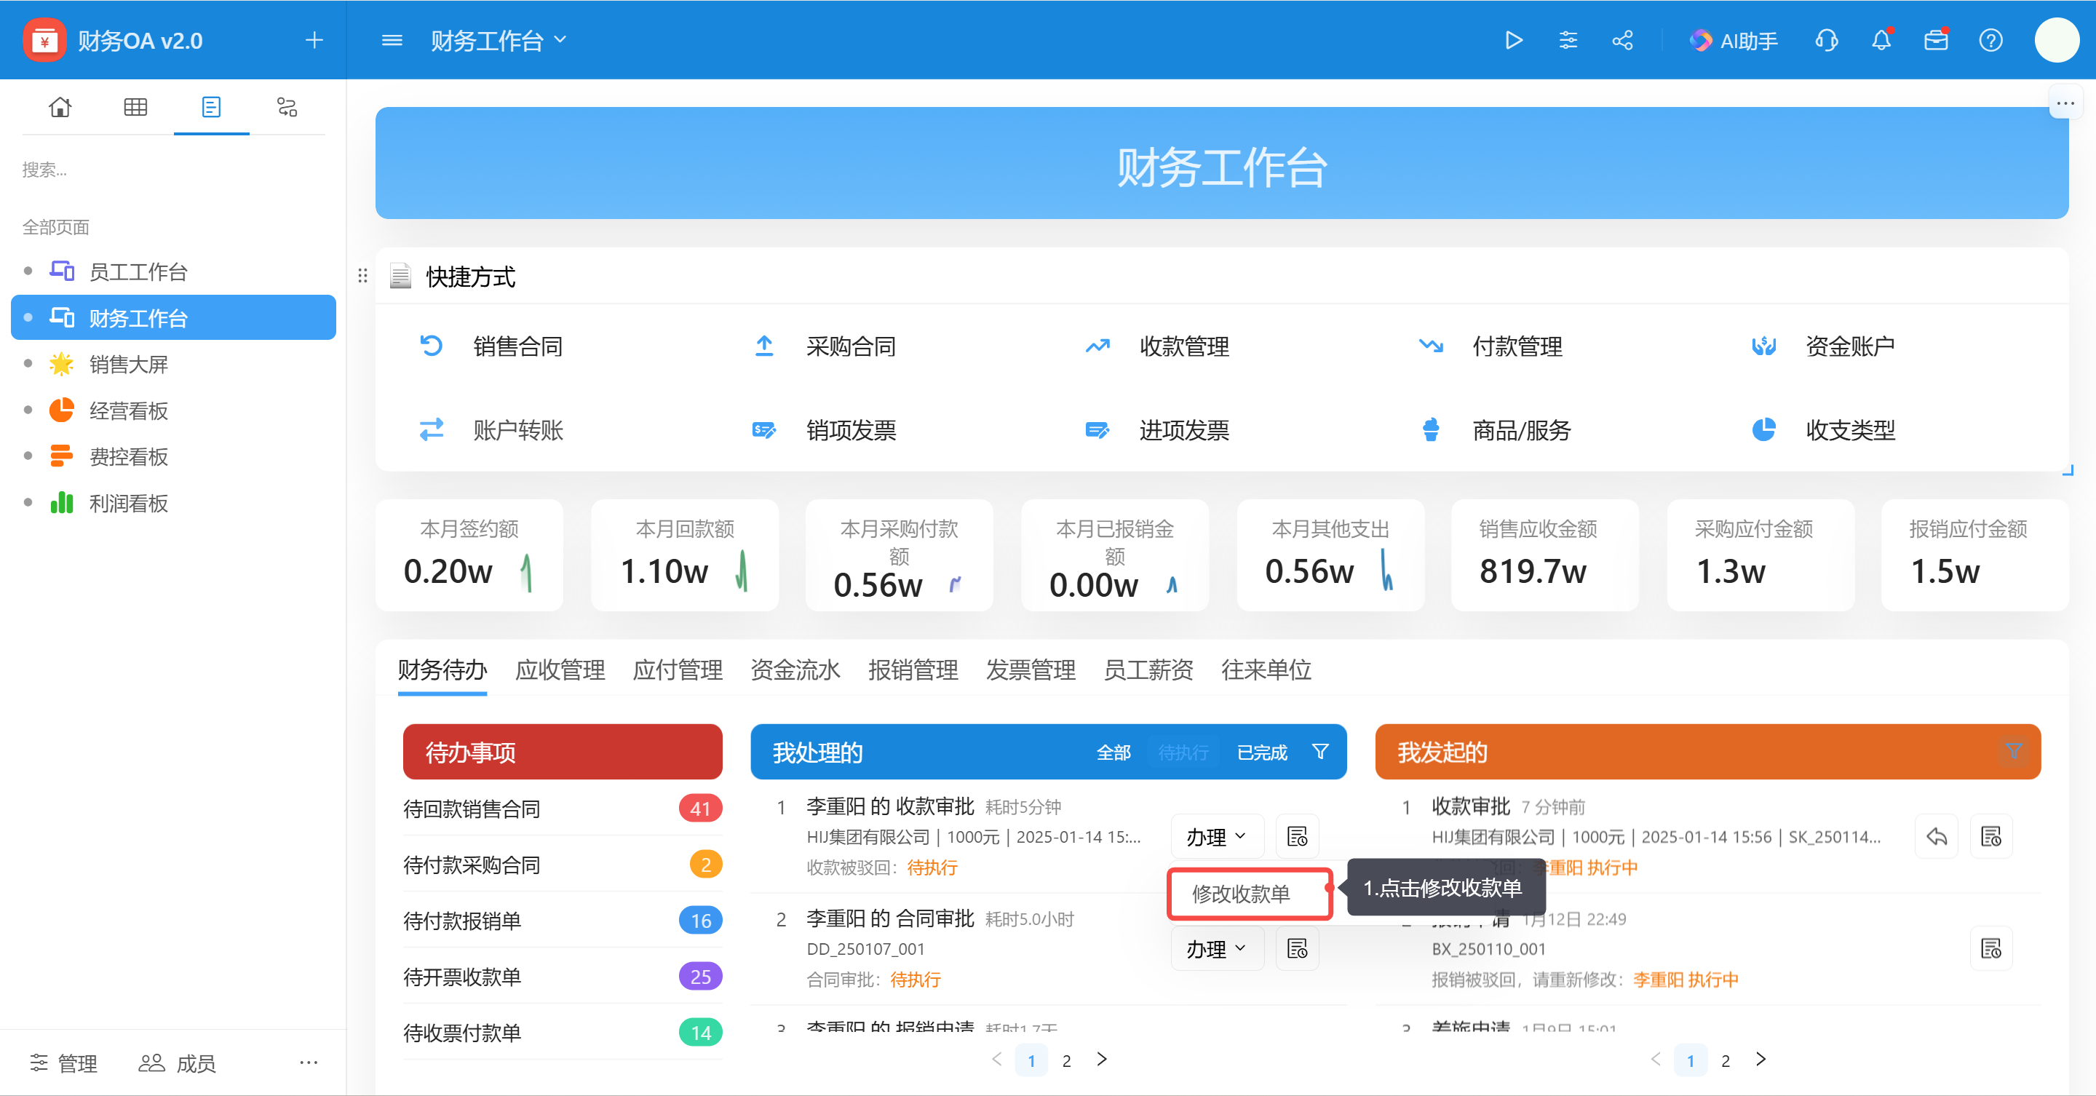Click the plus icon beside 财务OA v2.0

[314, 40]
